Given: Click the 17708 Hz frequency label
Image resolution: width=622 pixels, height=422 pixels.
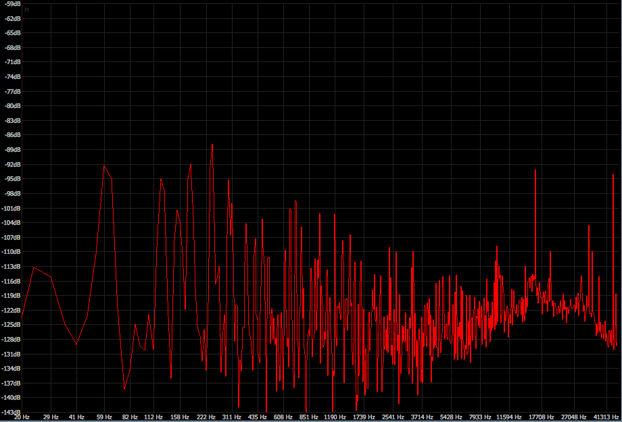Looking at the screenshot, I should pos(542,417).
